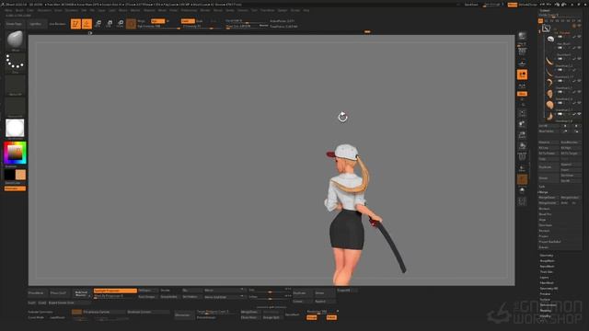Viewport: 589px width, 331px height.
Task: Click the Xpose icon
Action: point(522,201)
